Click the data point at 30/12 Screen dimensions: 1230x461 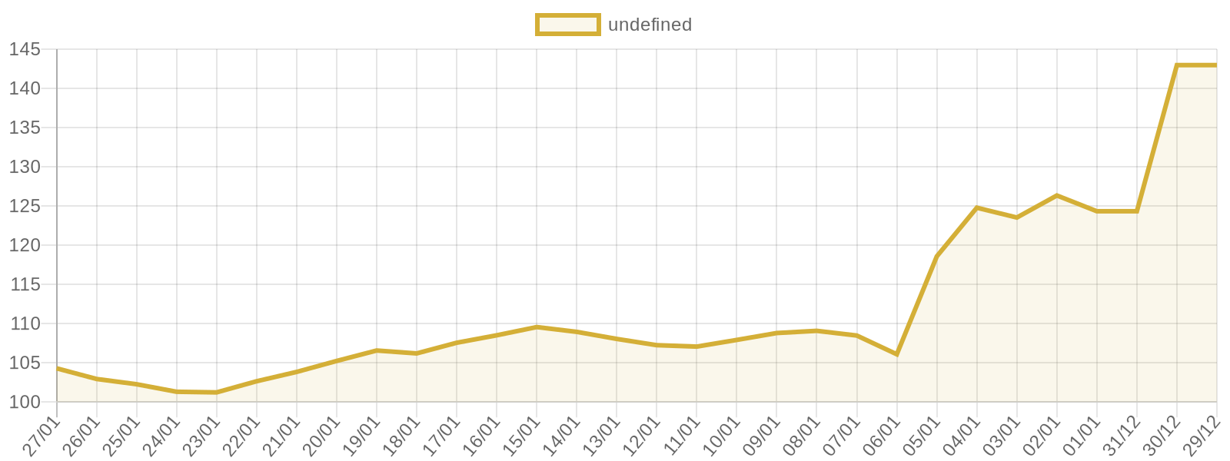pos(1177,65)
